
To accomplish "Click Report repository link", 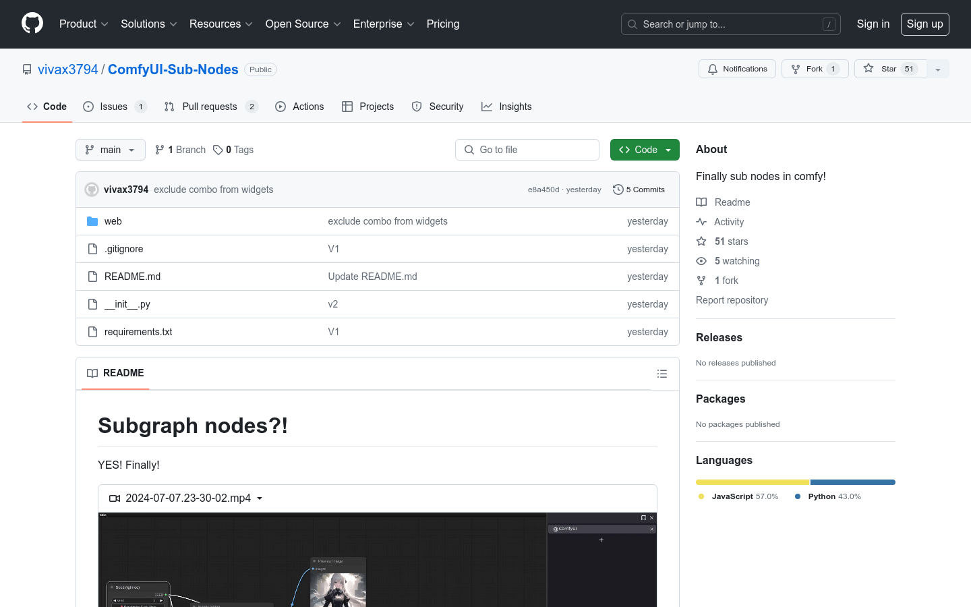I will click(732, 300).
